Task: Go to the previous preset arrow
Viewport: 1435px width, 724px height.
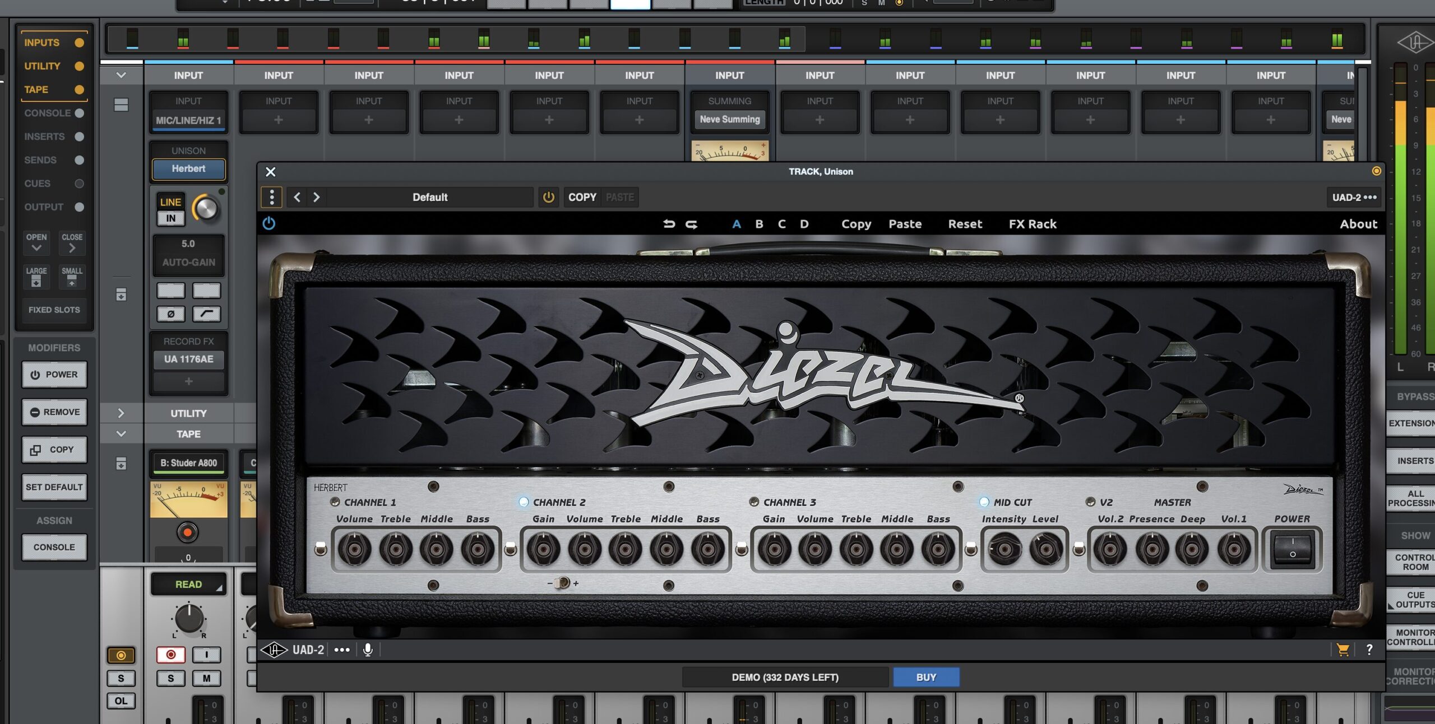Action: click(297, 197)
